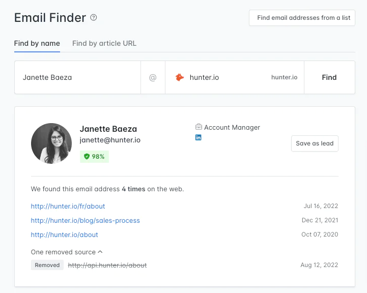Click the hunter.io domain input field

(x=235, y=77)
